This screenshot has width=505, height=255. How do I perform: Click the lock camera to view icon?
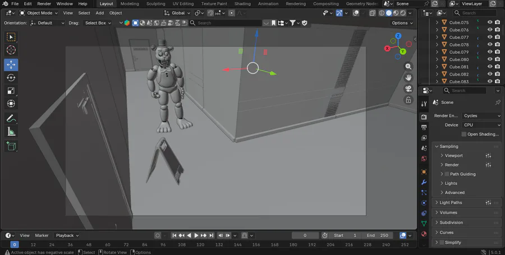pyautogui.click(x=408, y=100)
